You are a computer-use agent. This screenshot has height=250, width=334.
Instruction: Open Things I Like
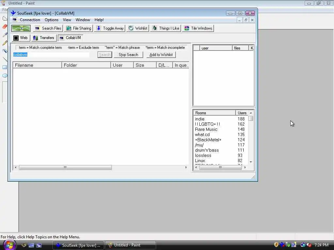pos(165,28)
